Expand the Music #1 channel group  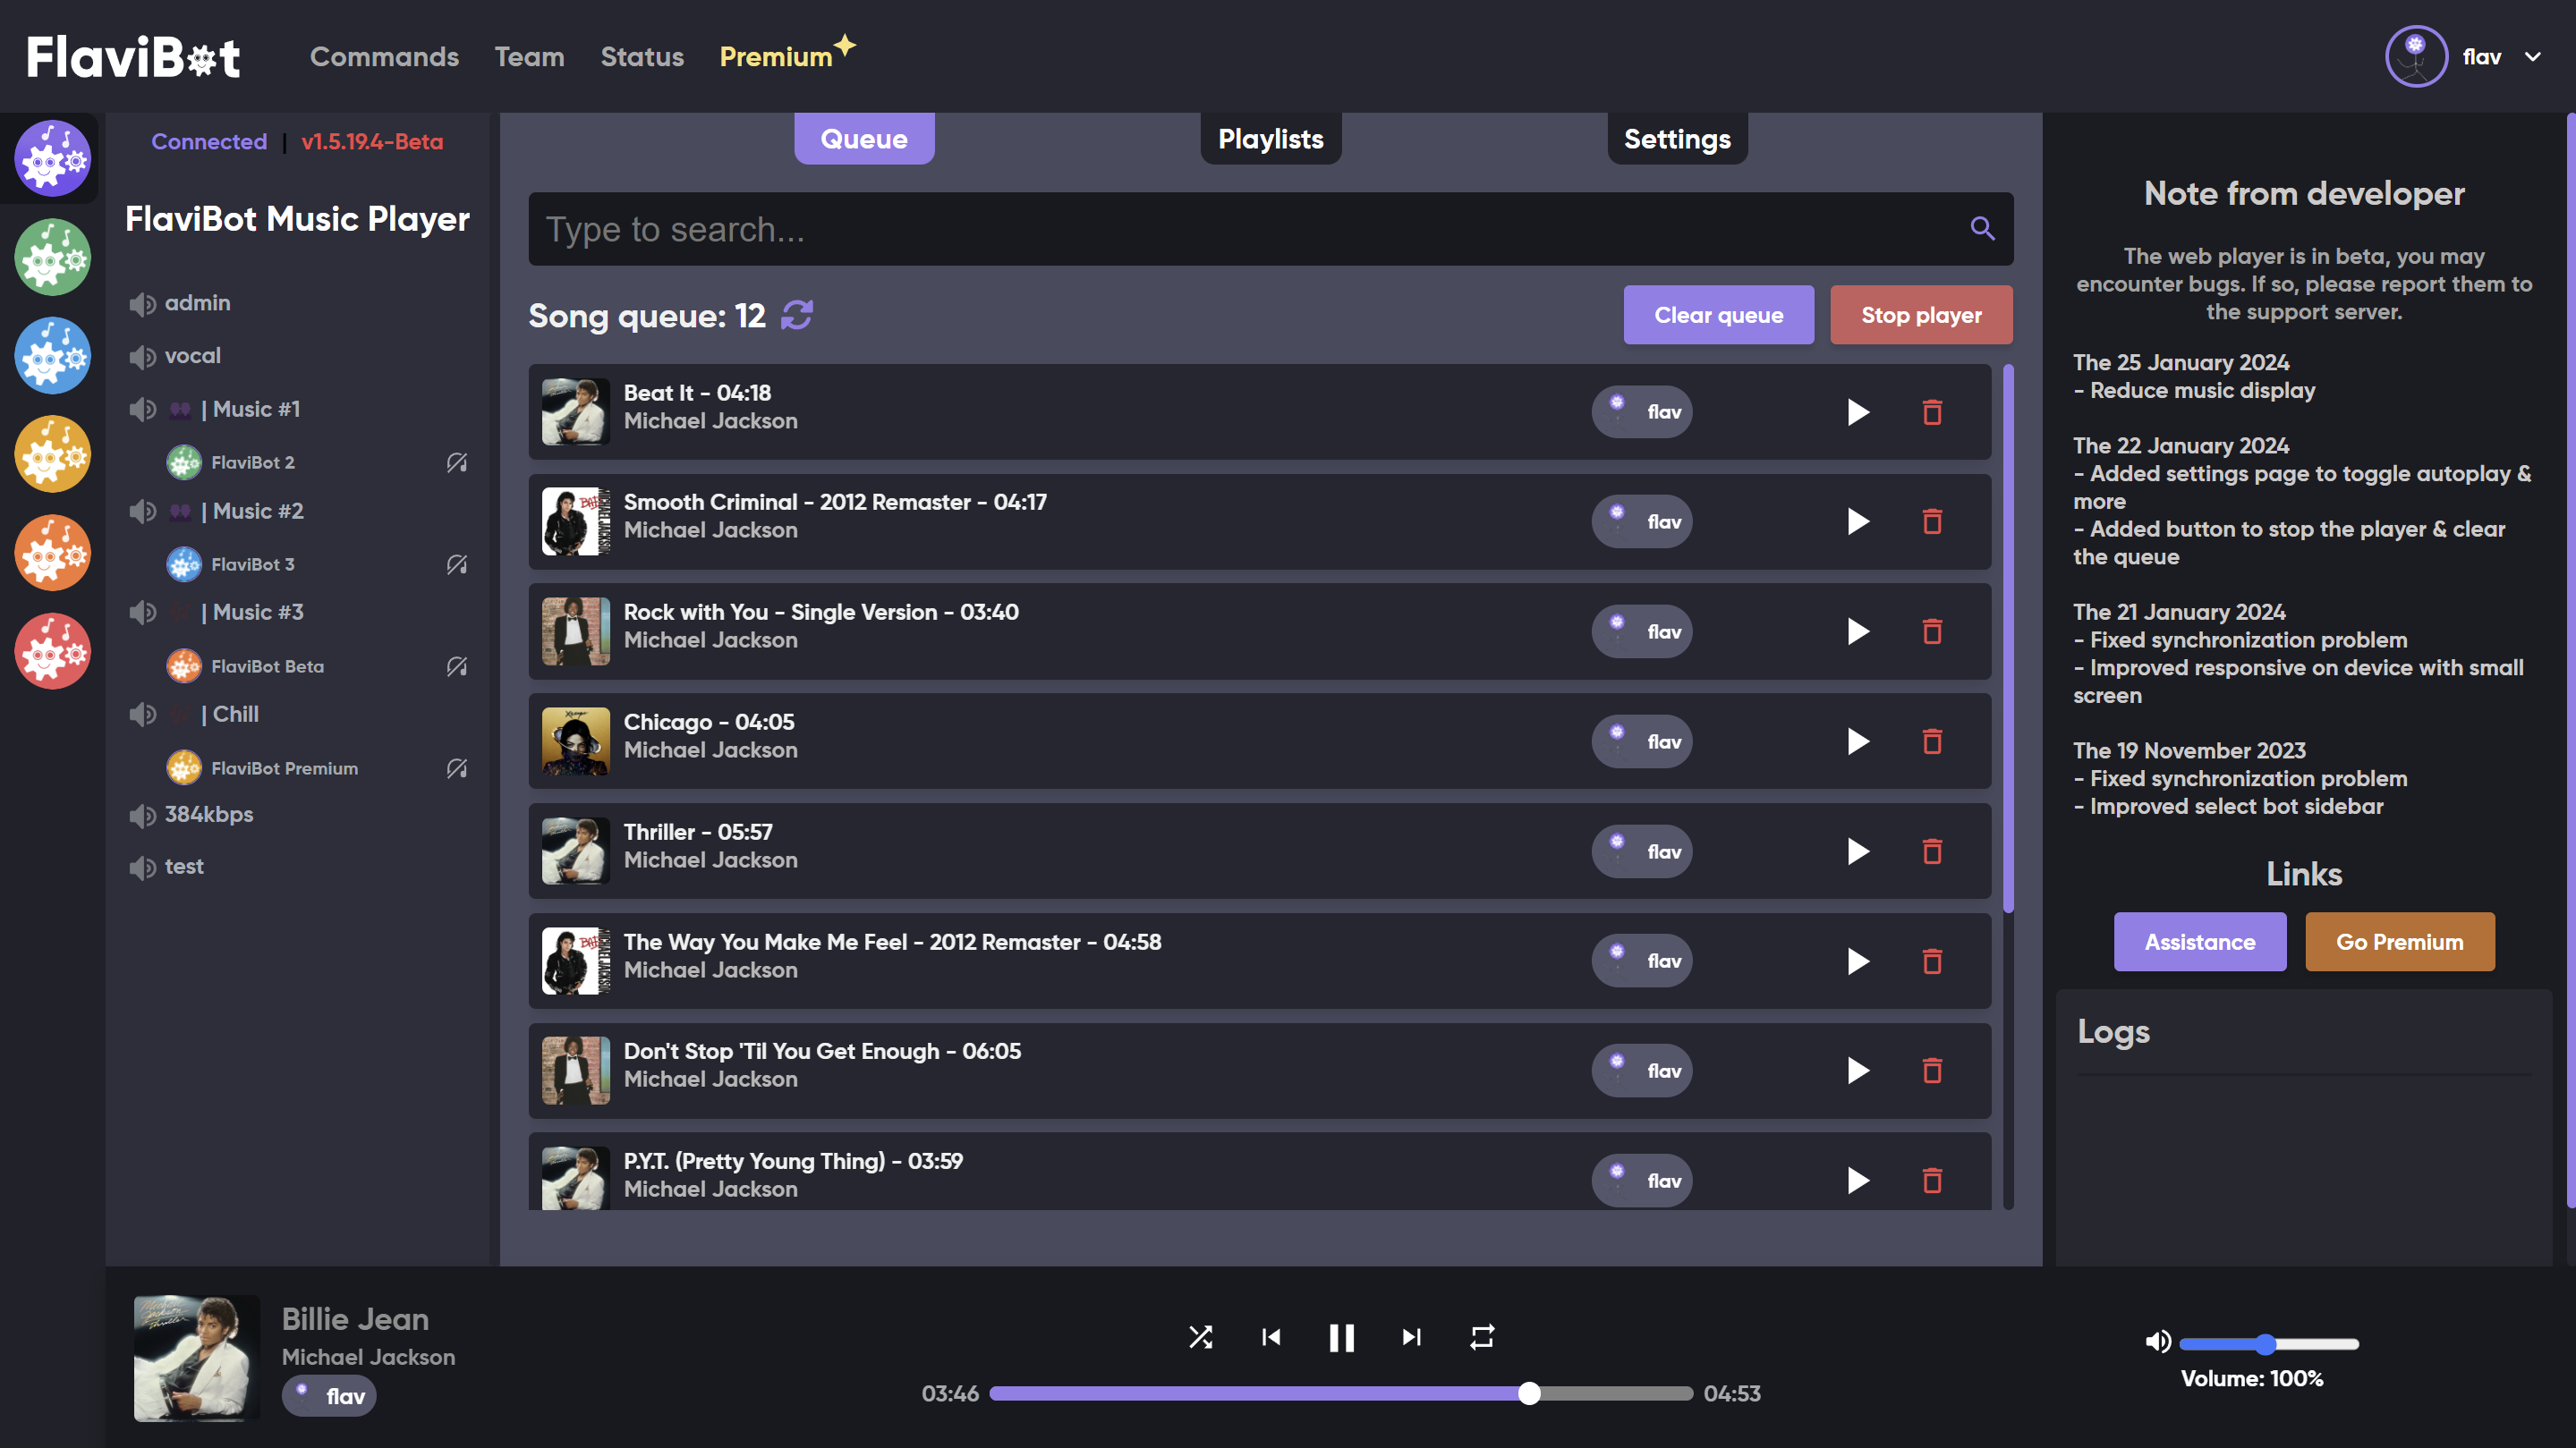coord(255,409)
